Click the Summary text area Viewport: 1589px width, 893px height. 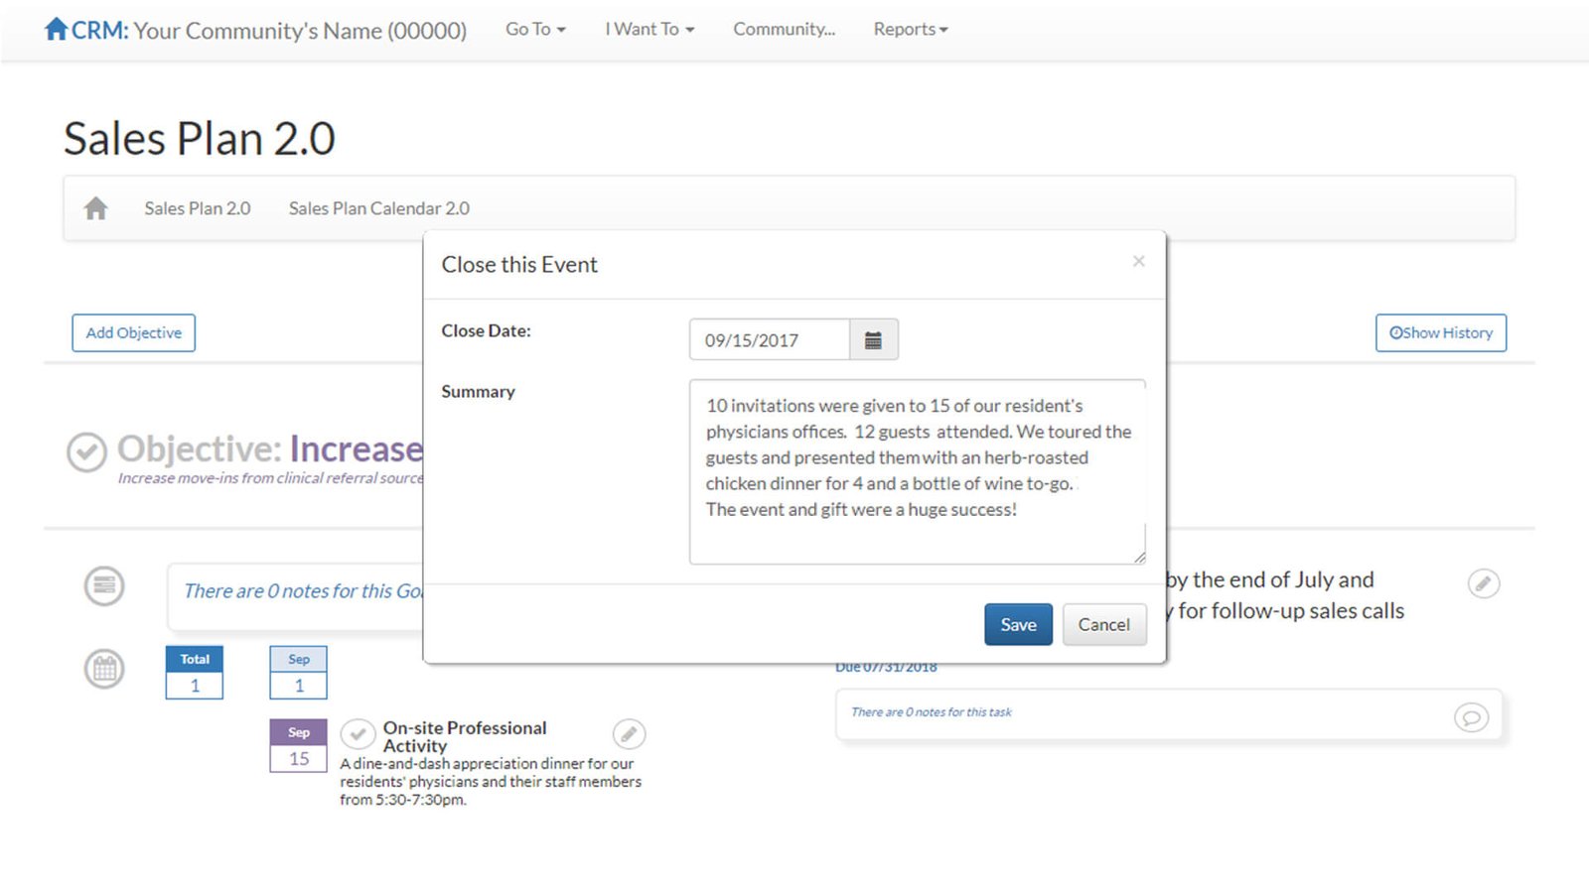tap(917, 471)
